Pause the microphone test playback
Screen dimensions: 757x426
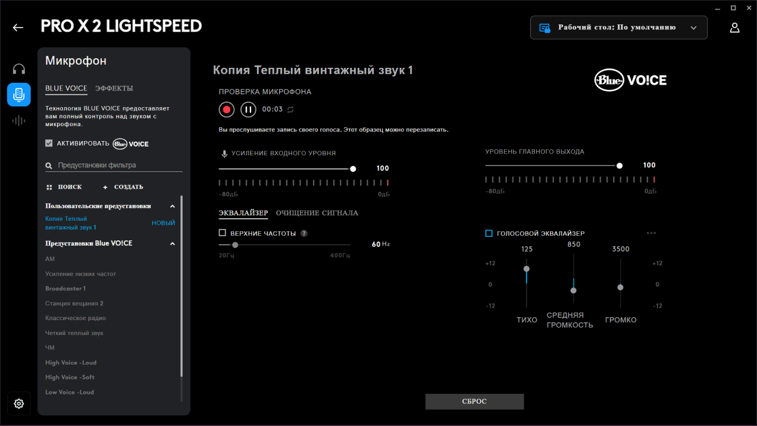(248, 109)
